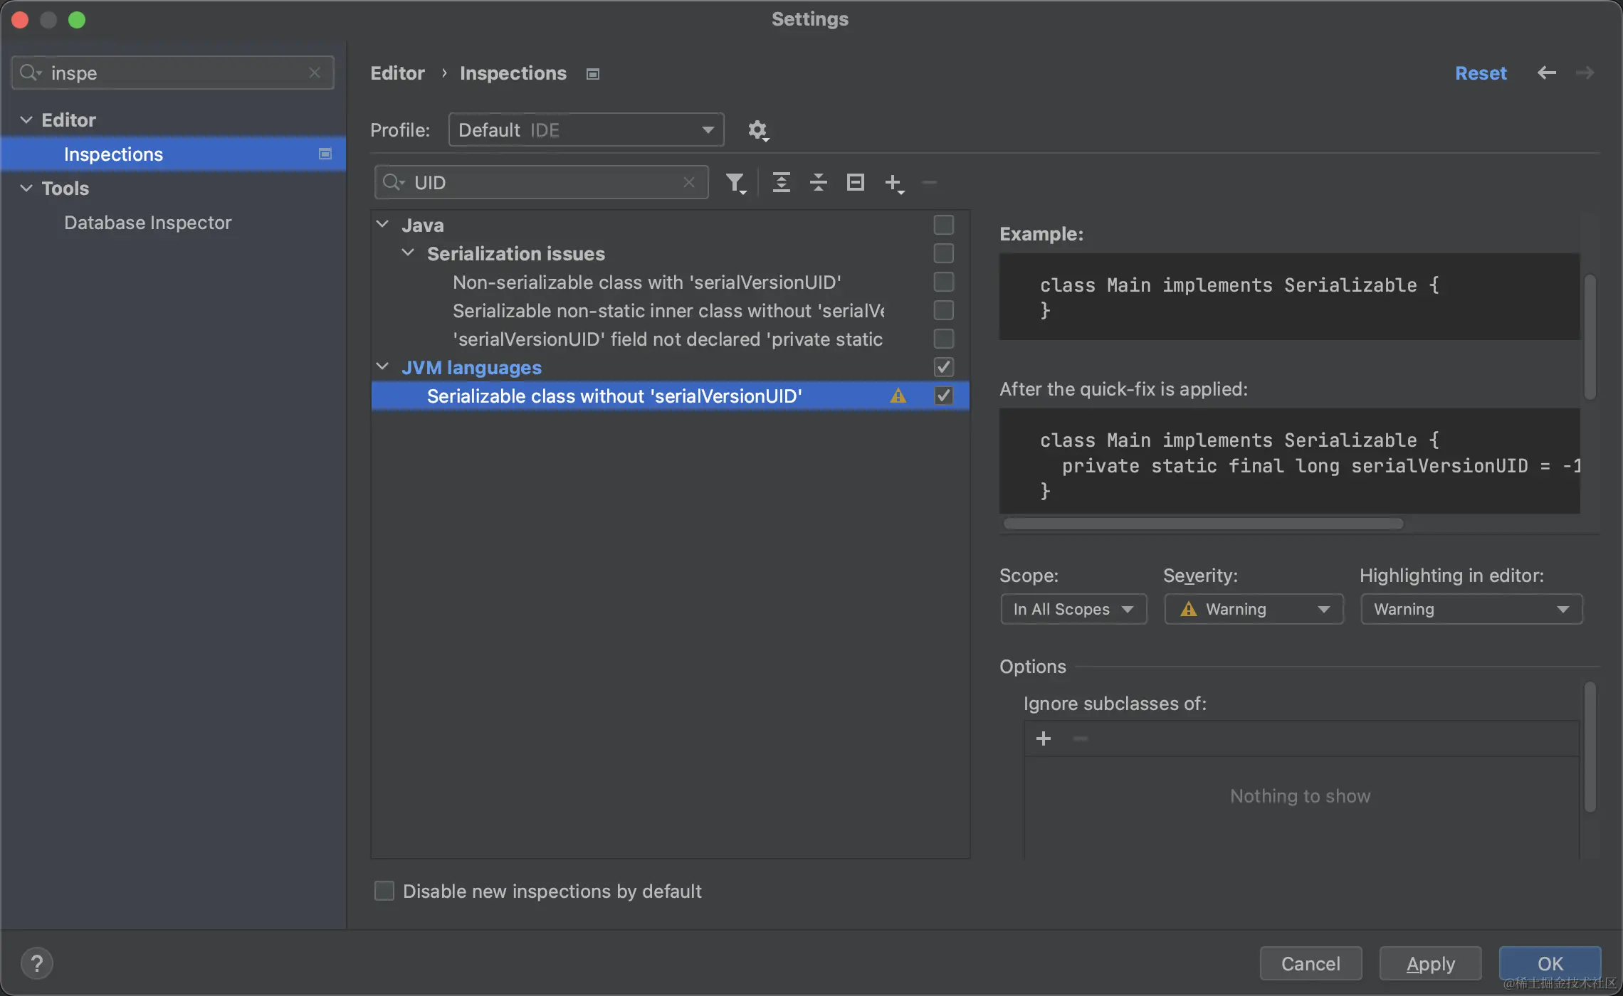The width and height of the screenshot is (1623, 996).
Task: Add a class under Ignore subclasses of
Action: (1043, 738)
